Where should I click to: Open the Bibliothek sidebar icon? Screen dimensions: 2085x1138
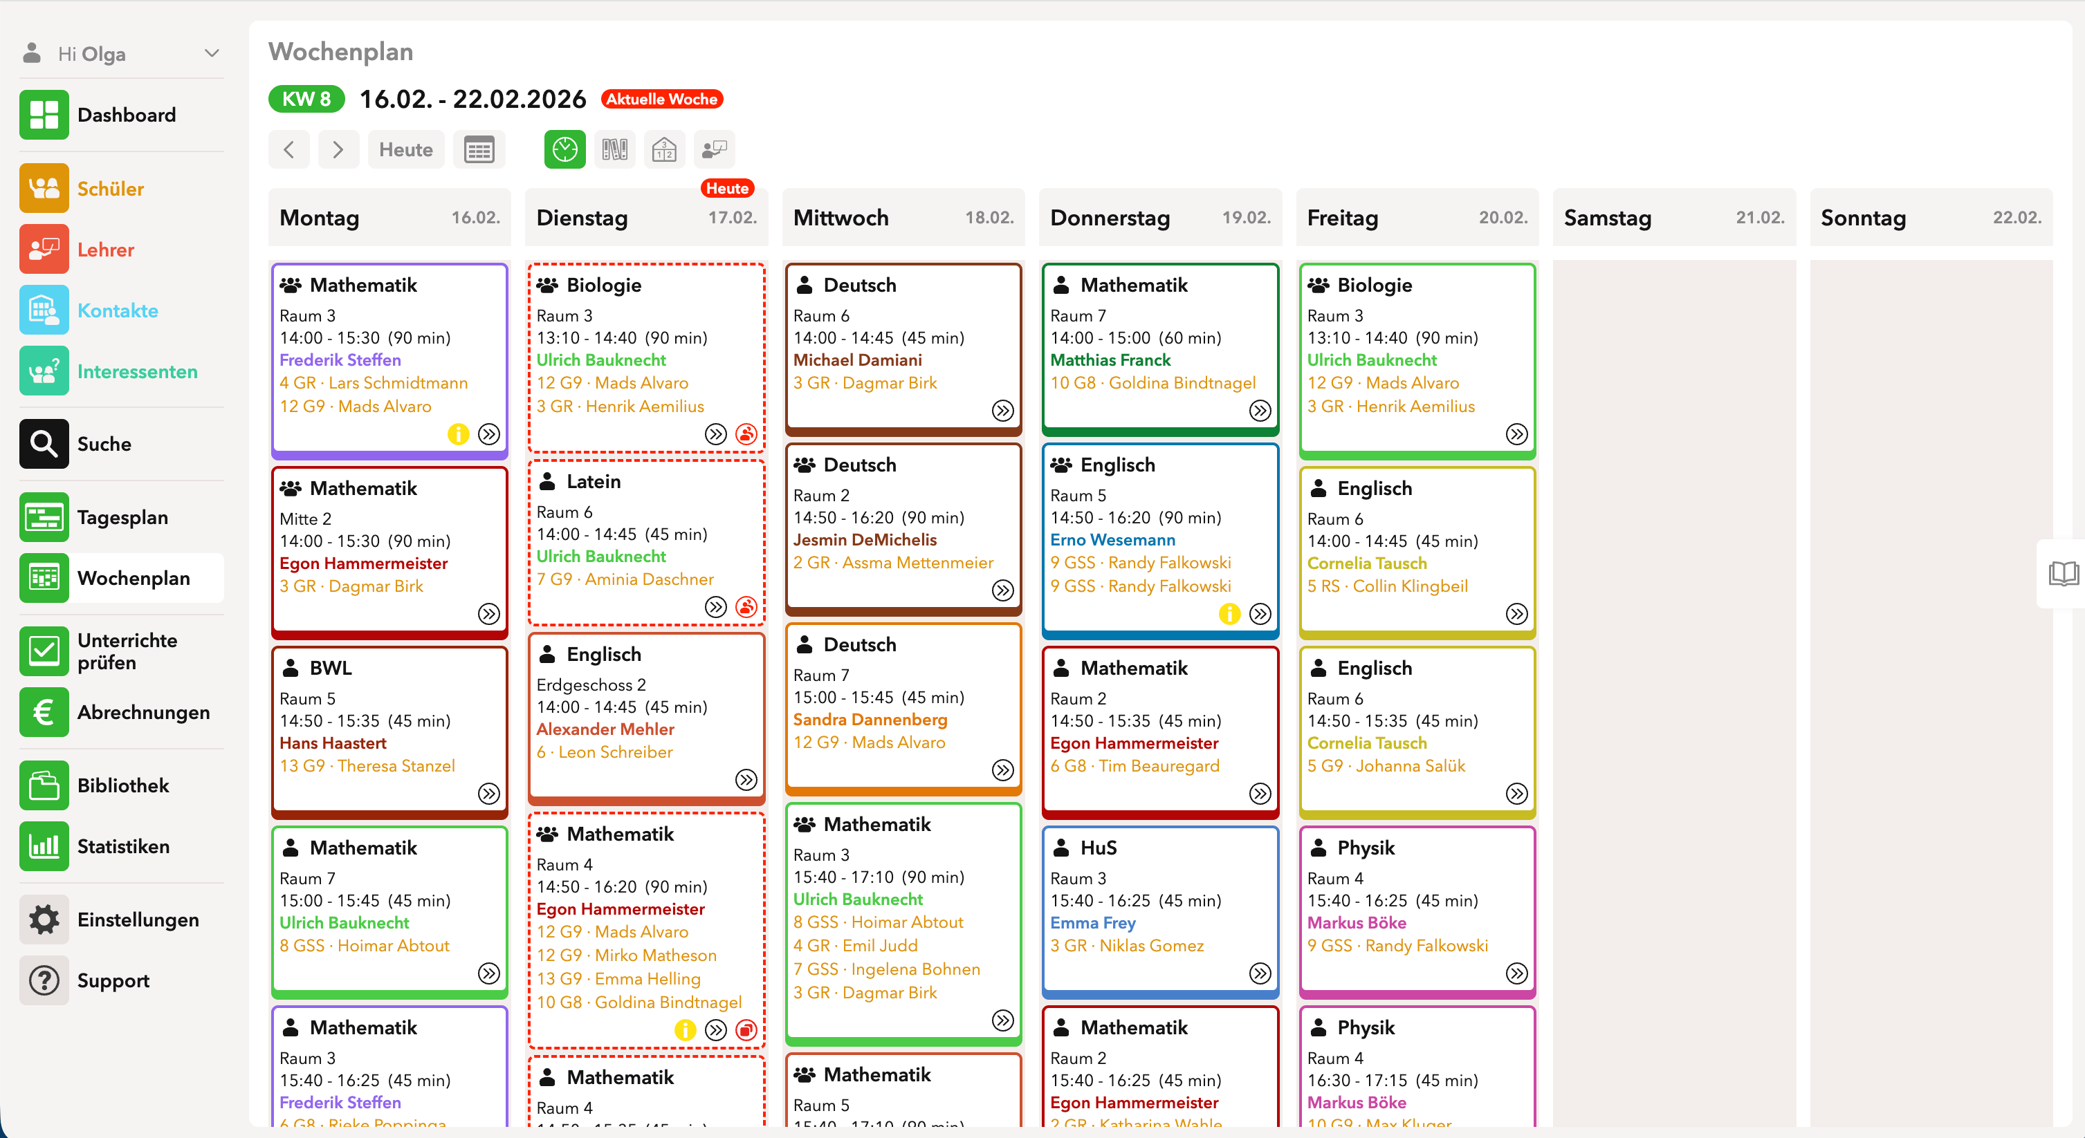44,785
